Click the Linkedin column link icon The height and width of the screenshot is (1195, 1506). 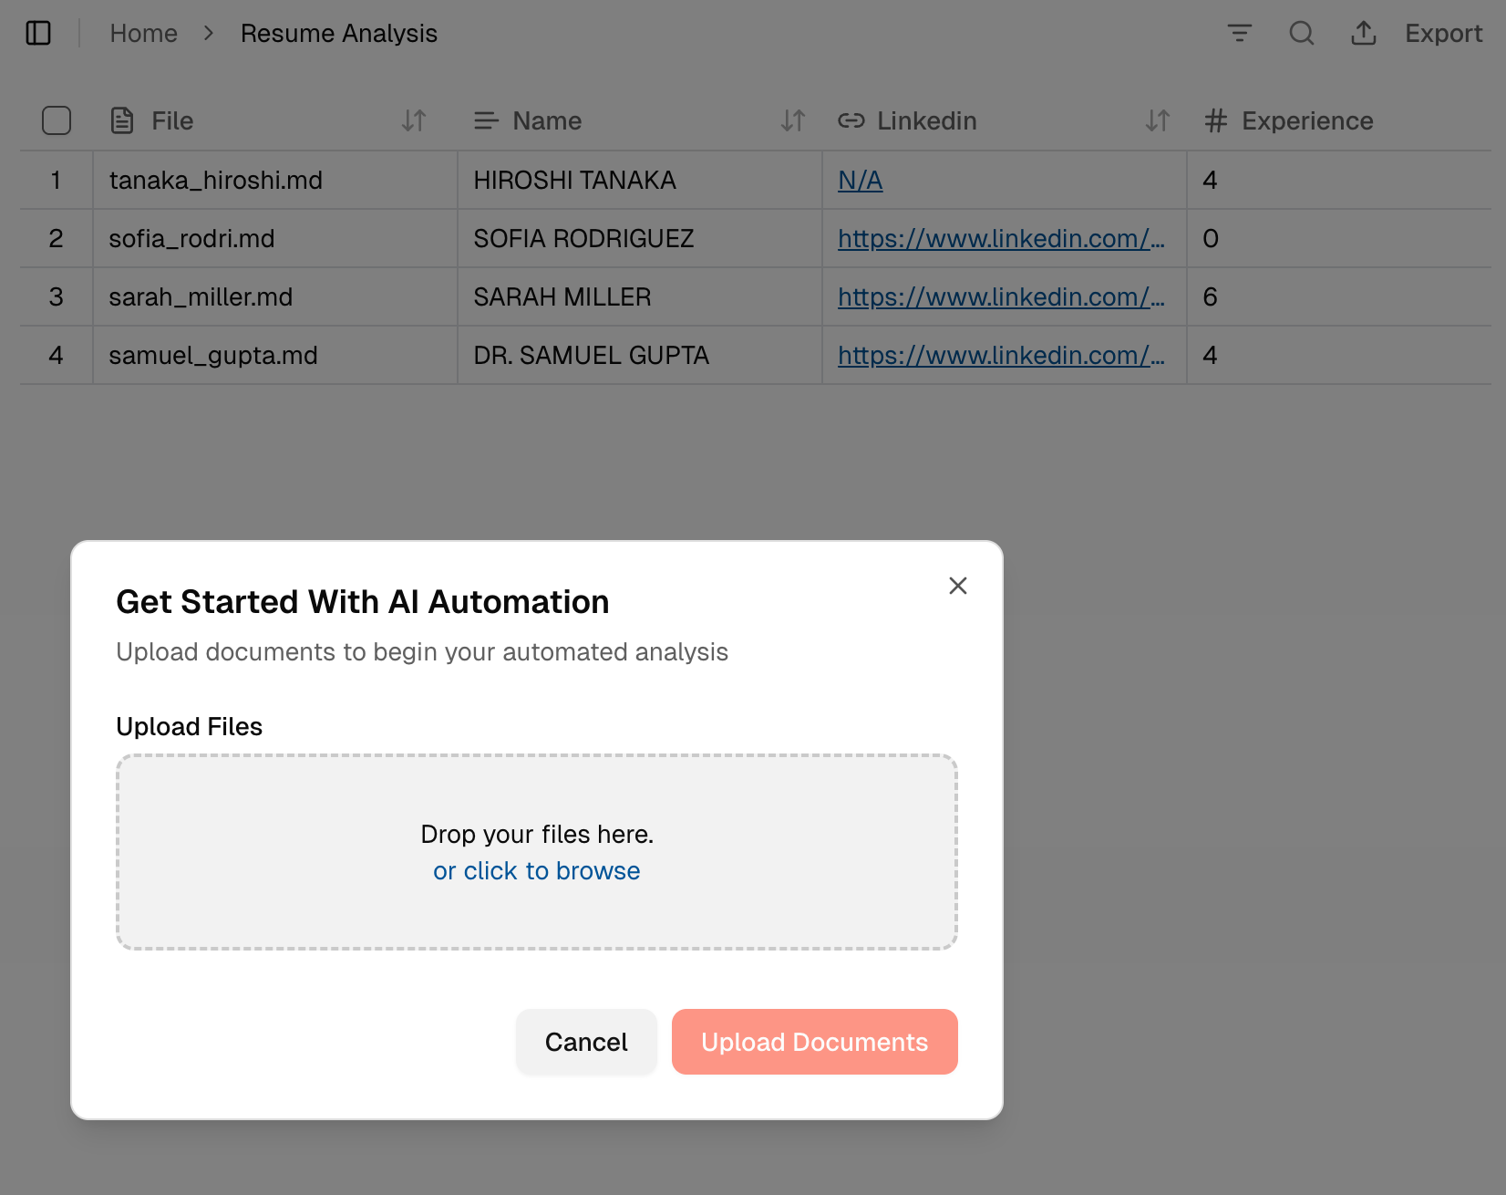coord(851,121)
